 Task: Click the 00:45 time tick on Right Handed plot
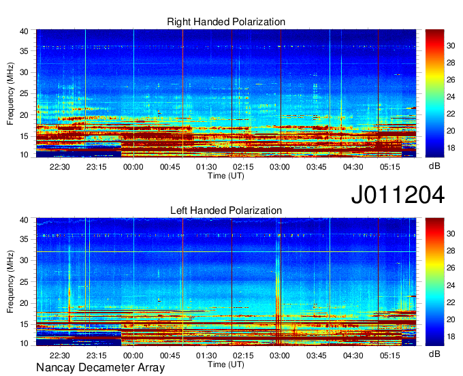[x=170, y=167]
